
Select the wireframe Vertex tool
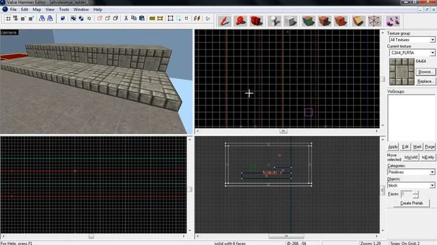coord(375,21)
